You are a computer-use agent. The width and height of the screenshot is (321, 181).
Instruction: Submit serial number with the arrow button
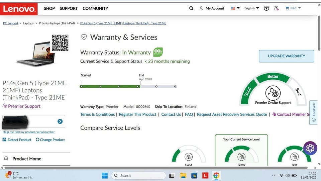(60, 121)
